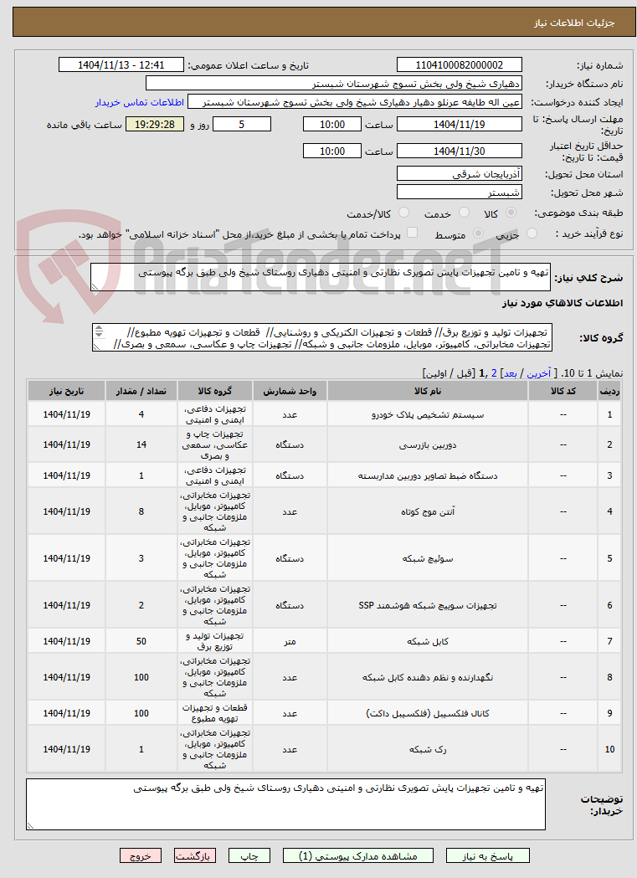Click مشاهده مدارک پیوستی (1) button
637x878 pixels.
tap(357, 856)
